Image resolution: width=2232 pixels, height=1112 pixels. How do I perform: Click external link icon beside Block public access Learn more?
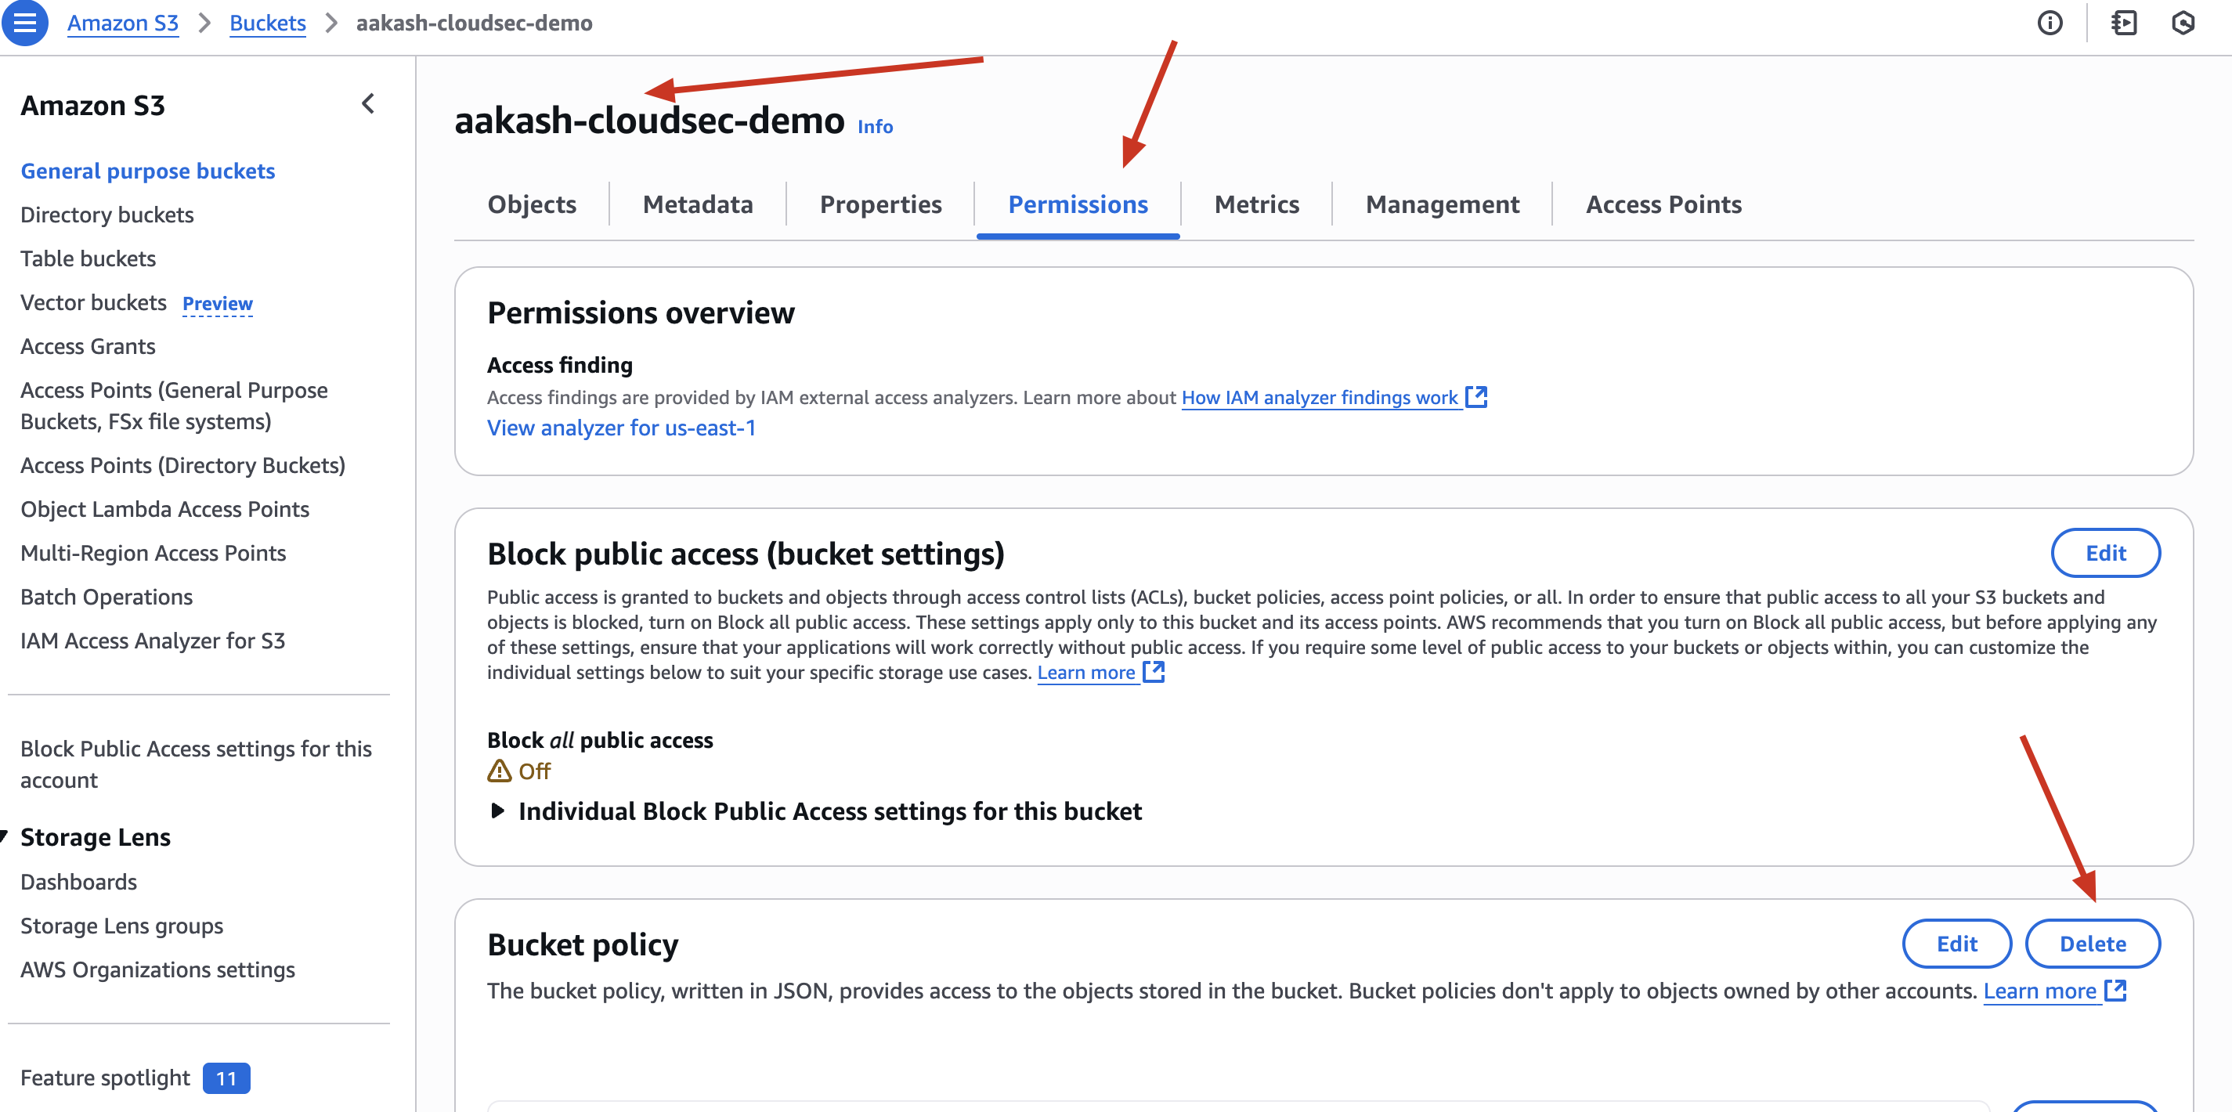click(1154, 672)
